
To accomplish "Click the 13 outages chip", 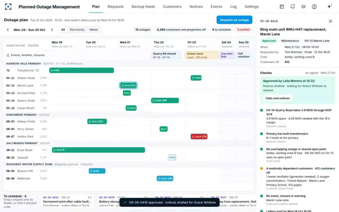I will pyautogui.click(x=143, y=30).
